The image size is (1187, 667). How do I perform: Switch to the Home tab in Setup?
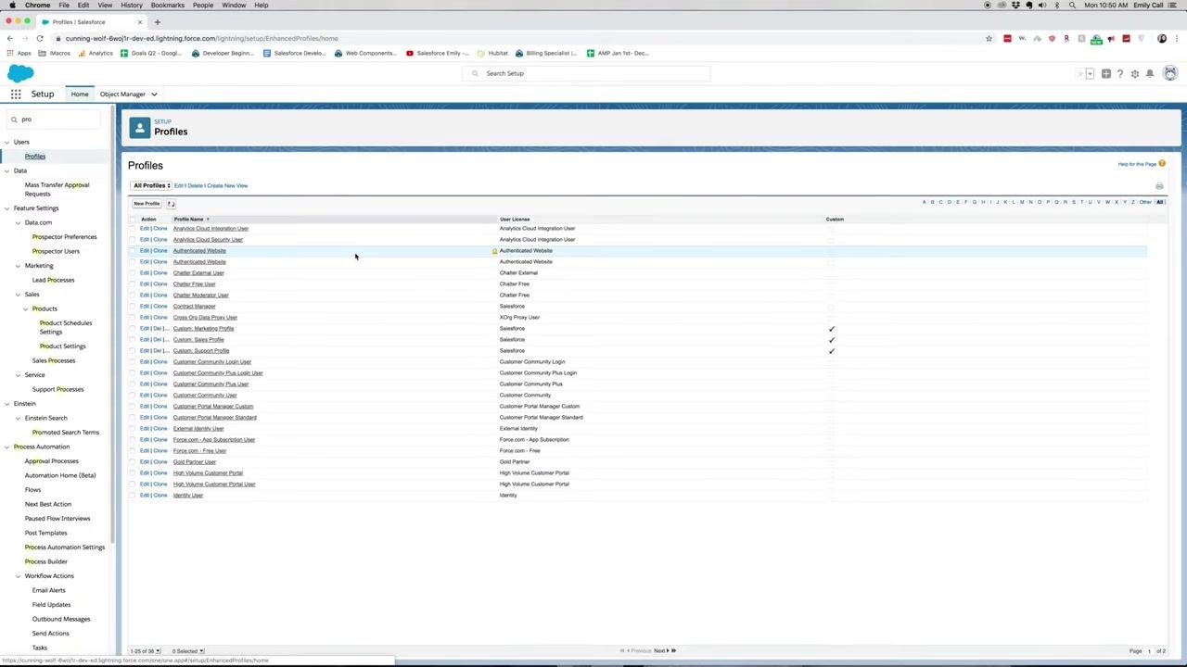tap(80, 94)
